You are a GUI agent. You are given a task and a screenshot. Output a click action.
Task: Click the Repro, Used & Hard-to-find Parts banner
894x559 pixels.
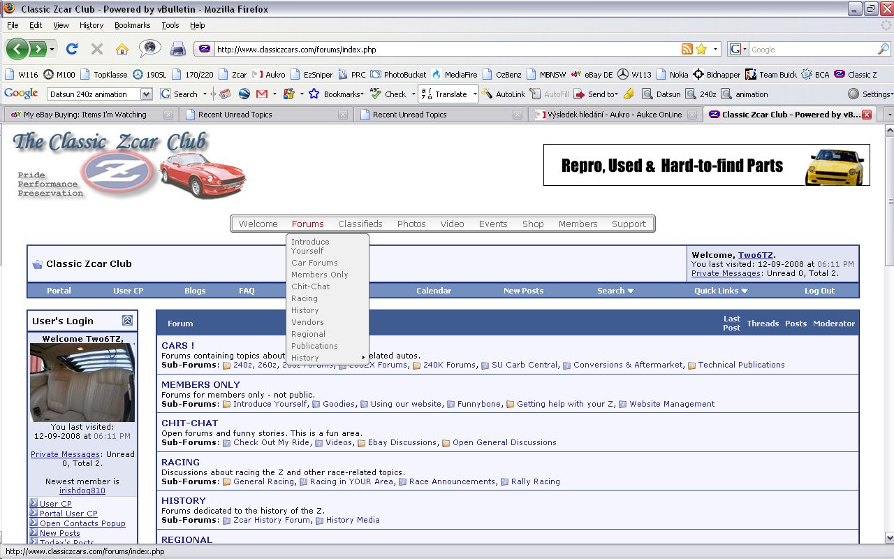(x=707, y=165)
